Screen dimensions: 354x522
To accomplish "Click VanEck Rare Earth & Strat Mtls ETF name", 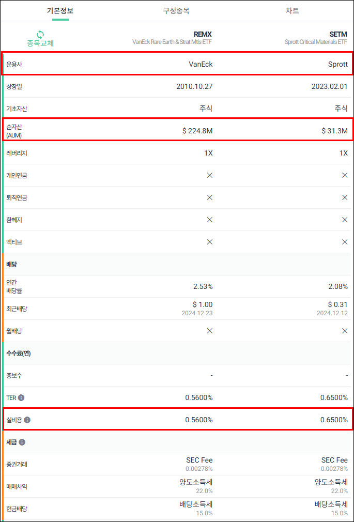I will pyautogui.click(x=172, y=42).
